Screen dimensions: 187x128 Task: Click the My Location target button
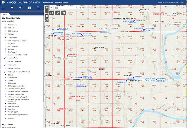click(x=47, y=21)
